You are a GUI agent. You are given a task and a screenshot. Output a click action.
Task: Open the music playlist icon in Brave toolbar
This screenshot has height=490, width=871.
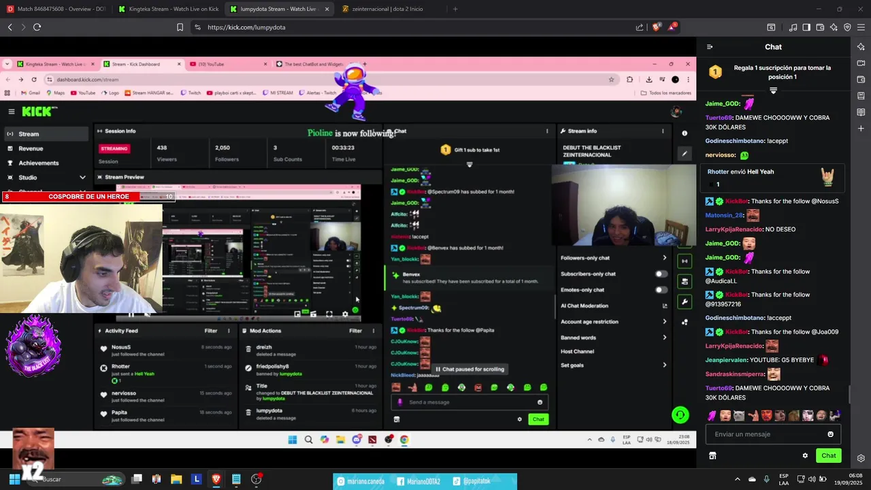coord(793,27)
